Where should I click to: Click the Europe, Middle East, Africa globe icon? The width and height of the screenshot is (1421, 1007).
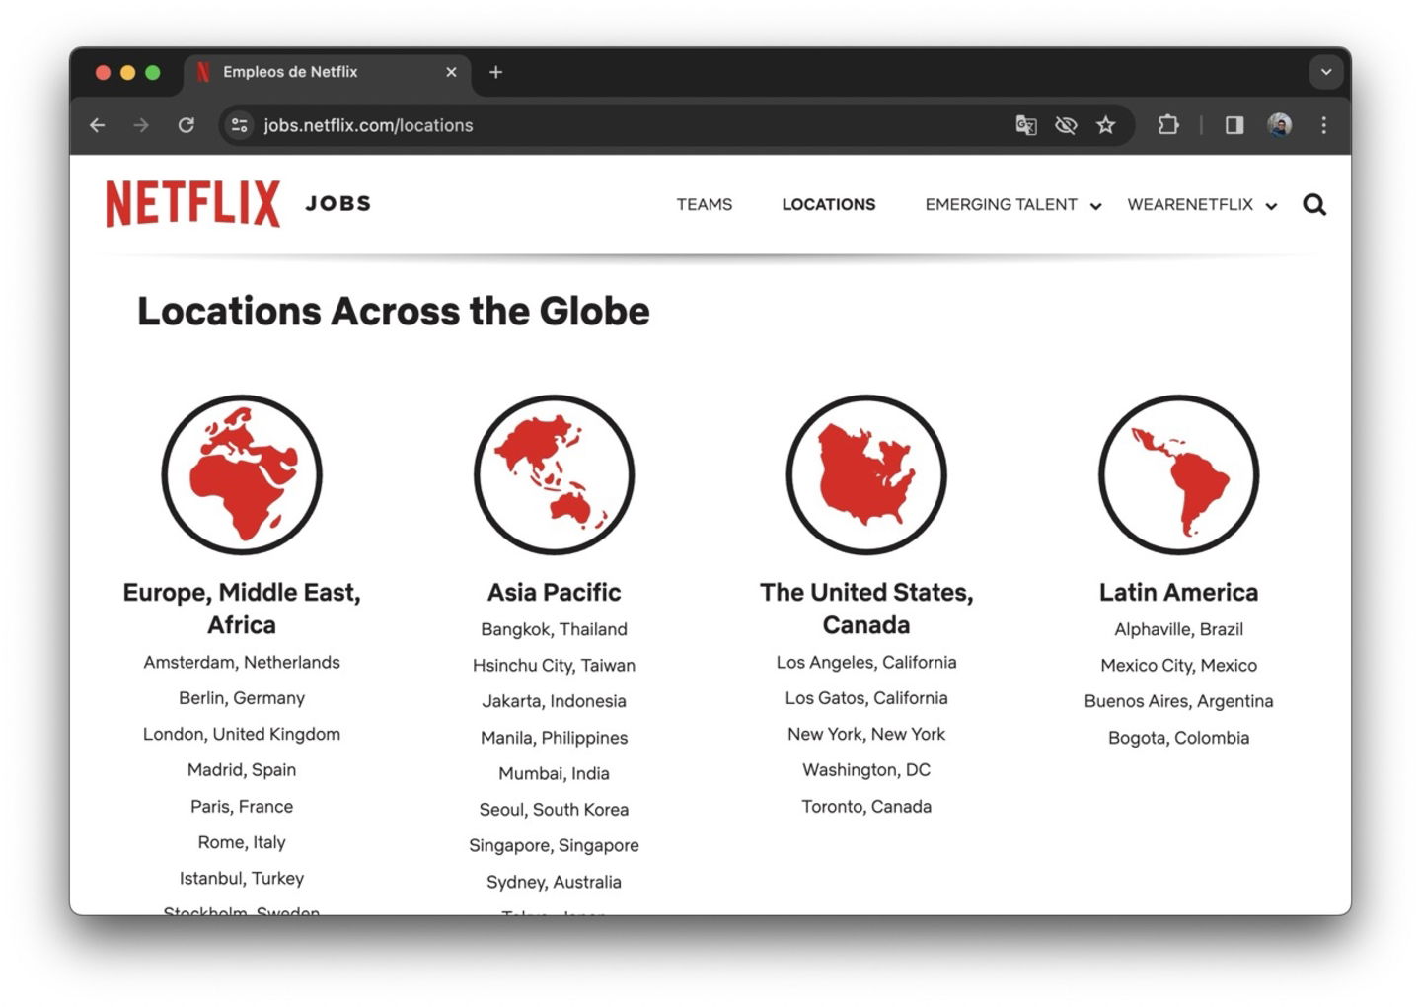coord(242,474)
